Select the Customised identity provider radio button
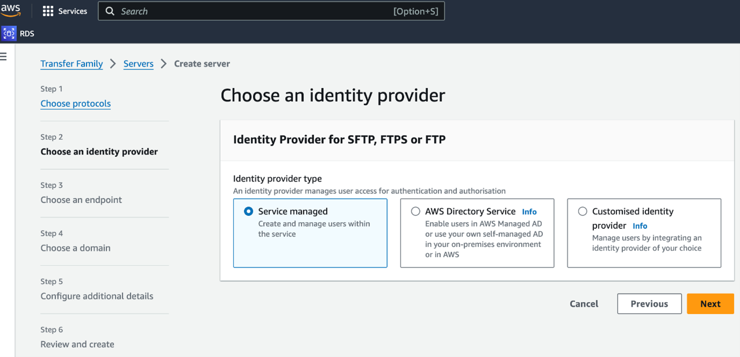 [582, 212]
